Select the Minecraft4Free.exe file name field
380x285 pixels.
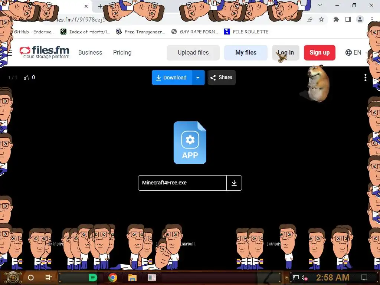pyautogui.click(x=182, y=183)
